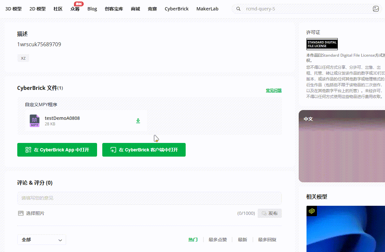Open the MakerLab menu item

coord(207,9)
